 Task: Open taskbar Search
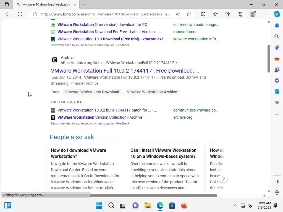click(x=111, y=205)
